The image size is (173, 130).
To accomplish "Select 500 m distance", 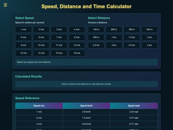I will pyautogui.click(x=96, y=37).
